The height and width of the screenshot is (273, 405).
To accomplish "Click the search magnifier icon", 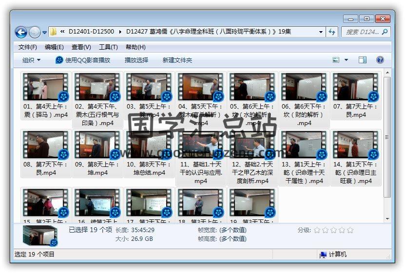I will (385, 32).
